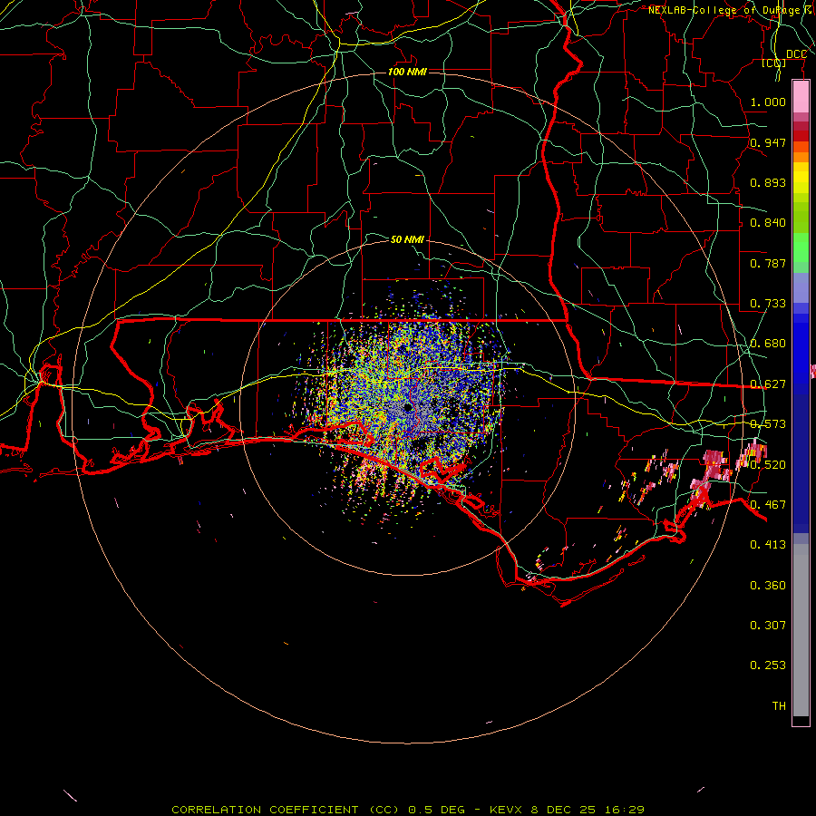Screen dimensions: 816x816
Task: Click the 0.893 scale value
Action: click(768, 182)
